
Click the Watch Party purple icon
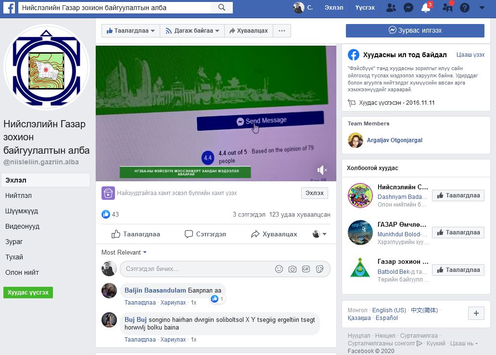[108, 193]
